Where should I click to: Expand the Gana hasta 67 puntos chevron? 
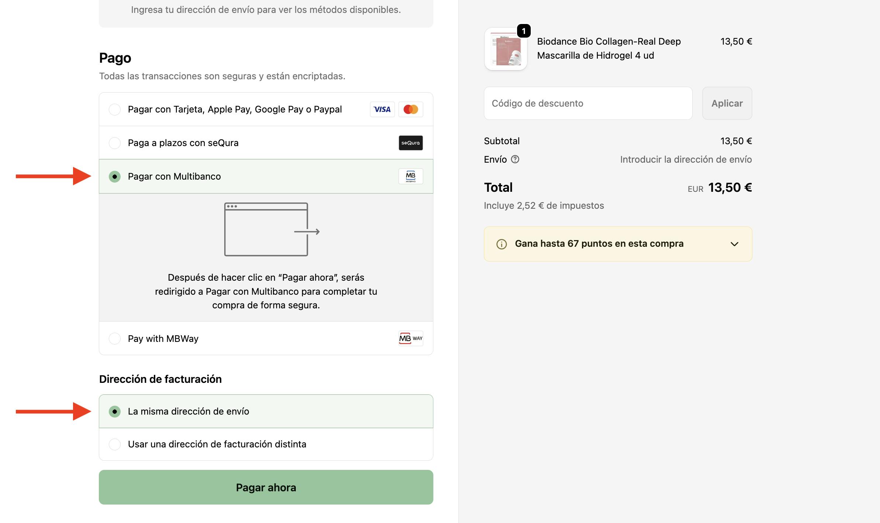point(734,244)
